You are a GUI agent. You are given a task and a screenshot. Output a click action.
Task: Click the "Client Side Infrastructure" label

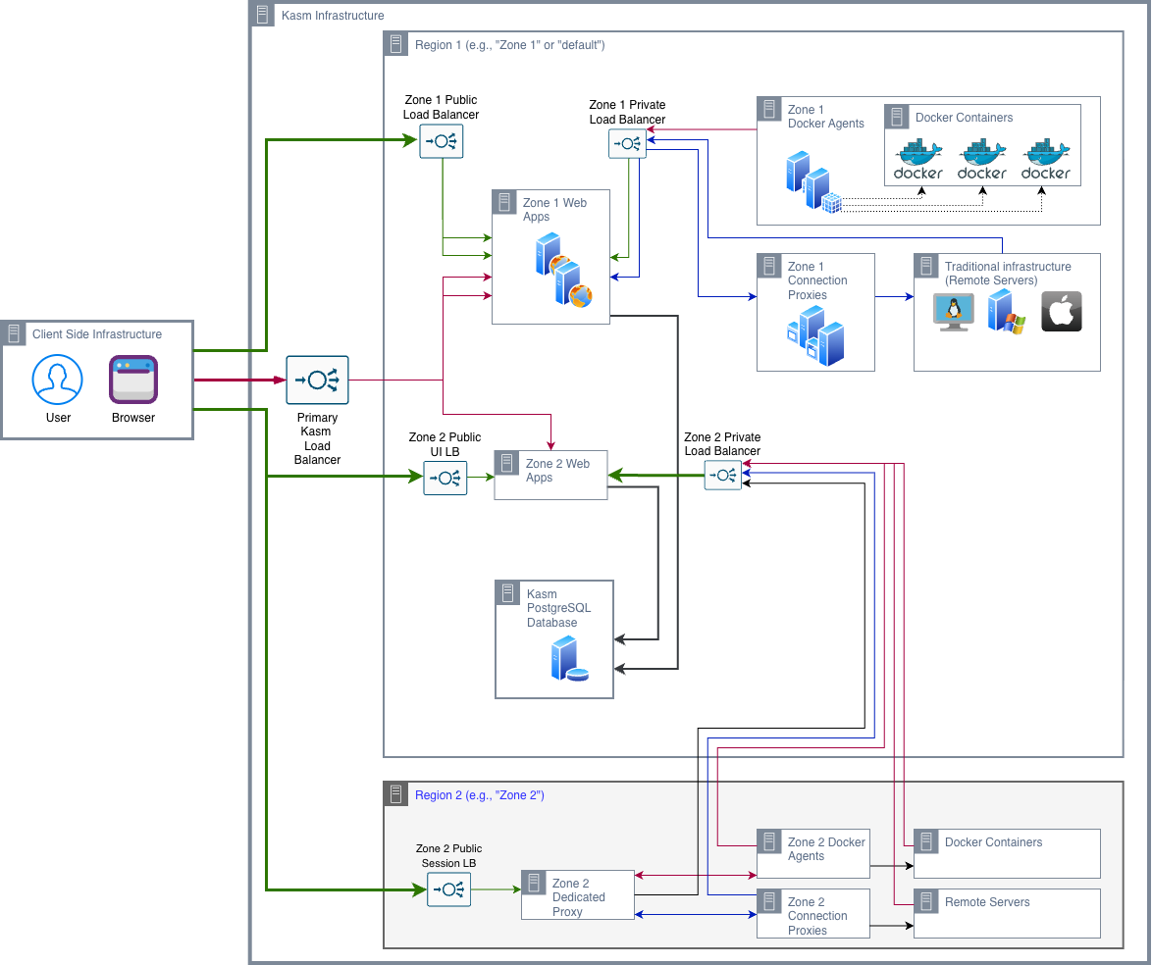click(97, 334)
